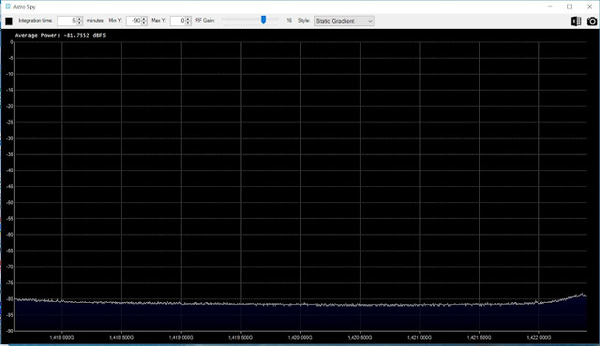This screenshot has height=346, width=600.
Task: Click the Integration time input field
Action: (x=67, y=21)
